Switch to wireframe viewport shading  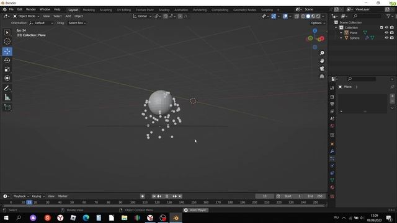click(x=303, y=16)
